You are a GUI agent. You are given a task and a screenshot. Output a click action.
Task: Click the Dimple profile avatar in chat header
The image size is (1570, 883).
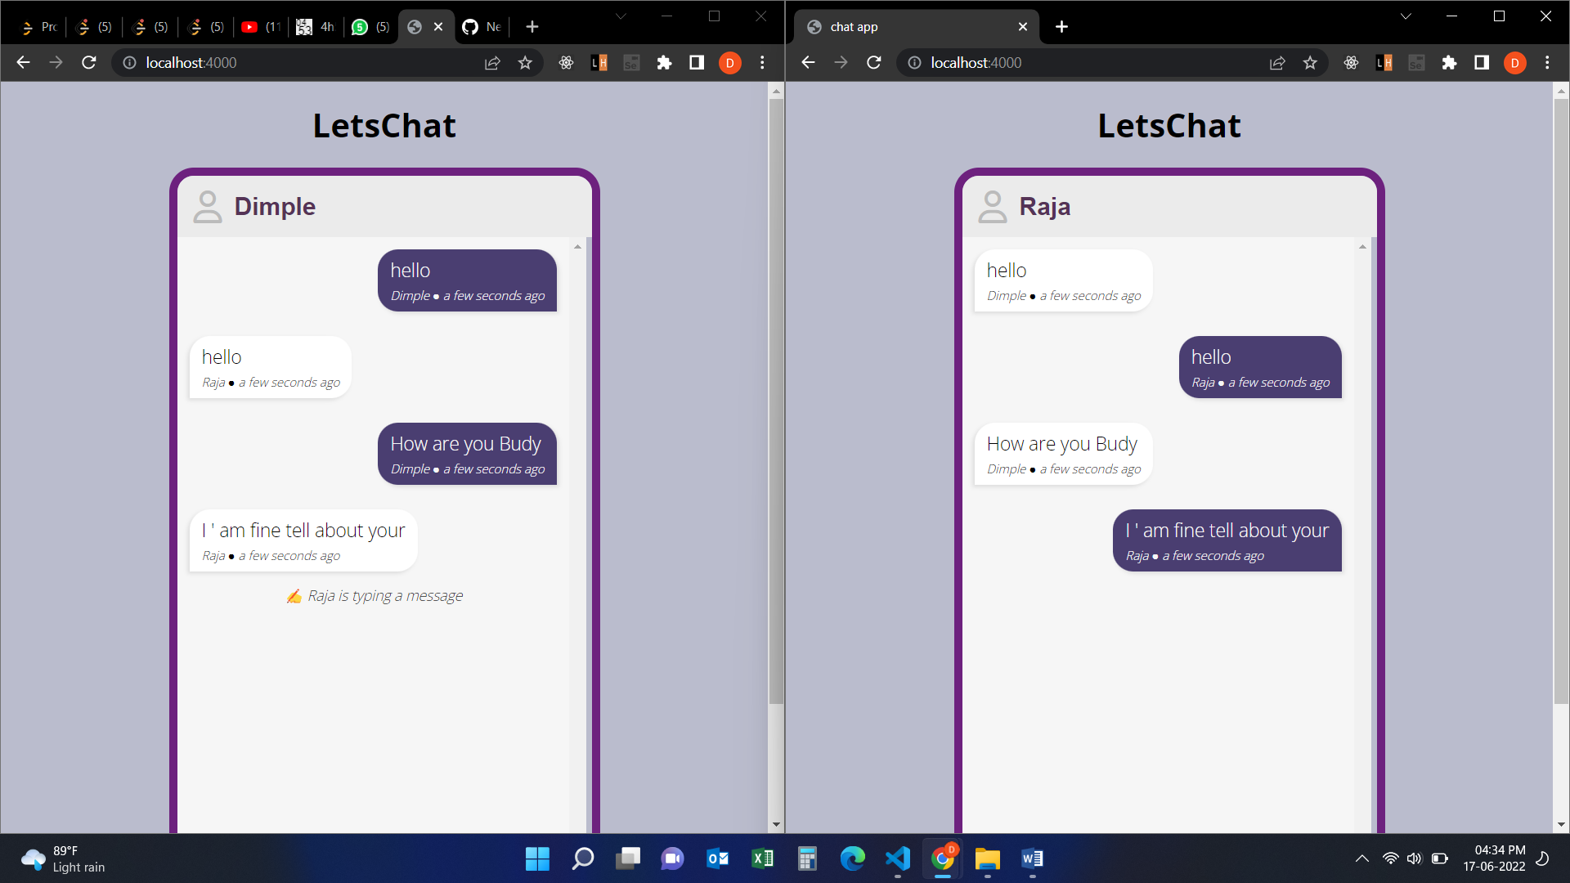click(208, 207)
